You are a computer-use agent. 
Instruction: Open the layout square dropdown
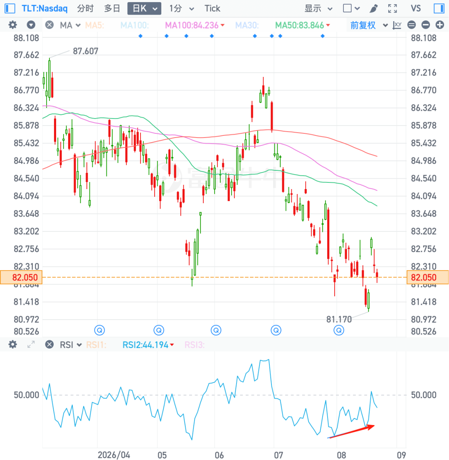[351, 8]
